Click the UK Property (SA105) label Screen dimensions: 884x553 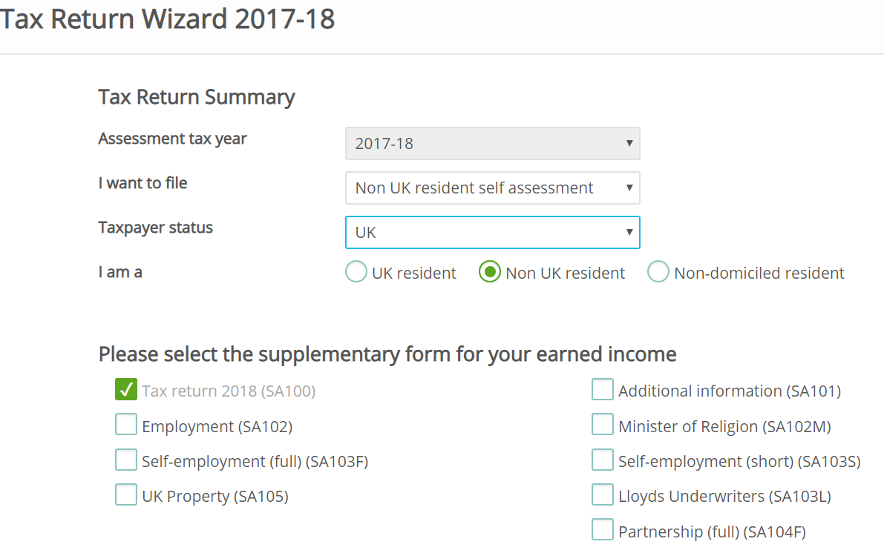click(x=215, y=497)
